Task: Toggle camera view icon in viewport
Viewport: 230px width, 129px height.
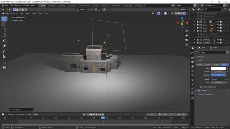Action: [187, 40]
